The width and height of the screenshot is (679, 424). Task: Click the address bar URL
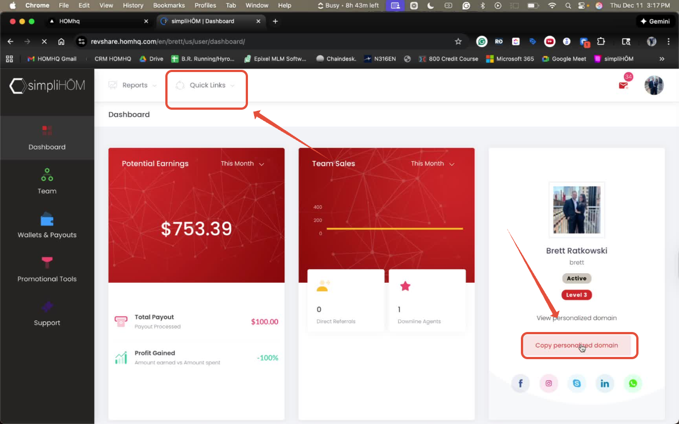coord(168,42)
